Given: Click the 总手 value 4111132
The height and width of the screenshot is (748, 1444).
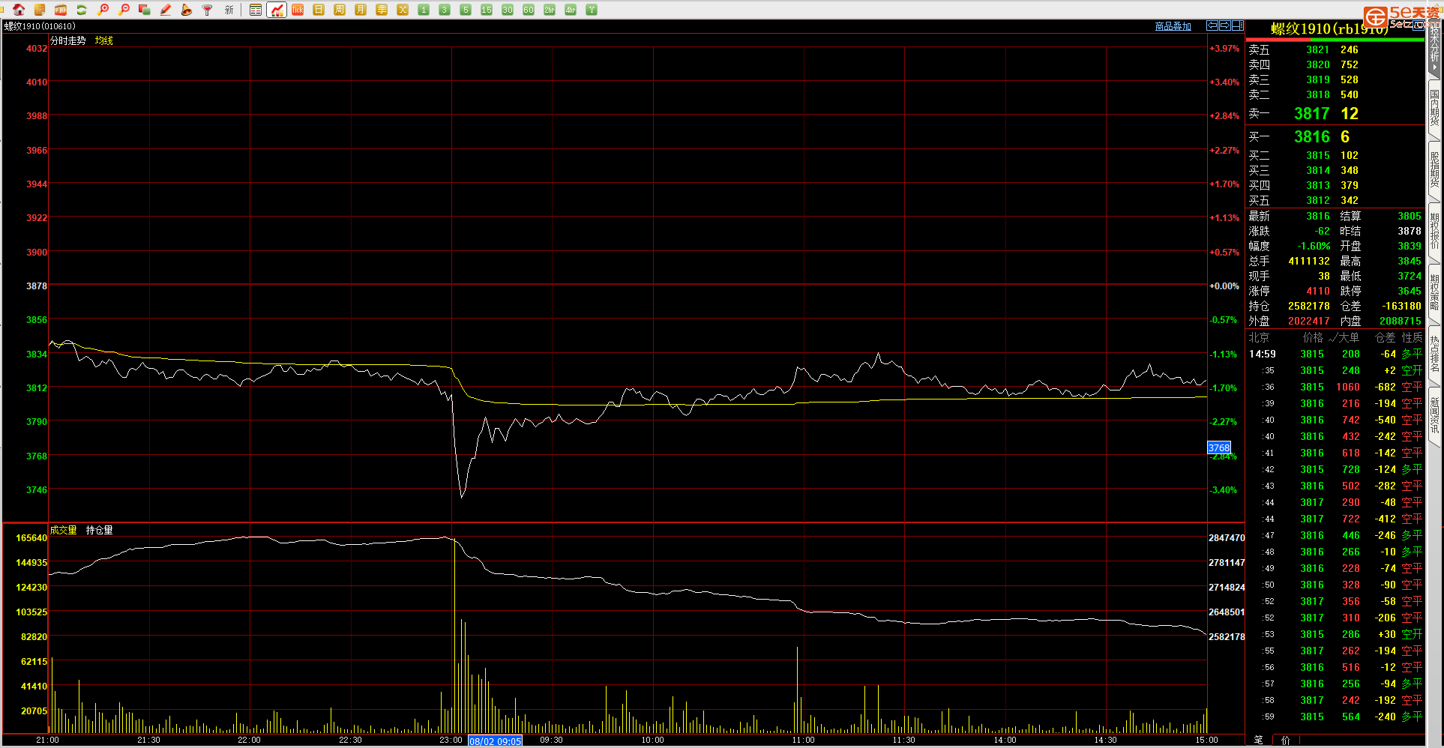Looking at the screenshot, I should pyautogui.click(x=1309, y=261).
